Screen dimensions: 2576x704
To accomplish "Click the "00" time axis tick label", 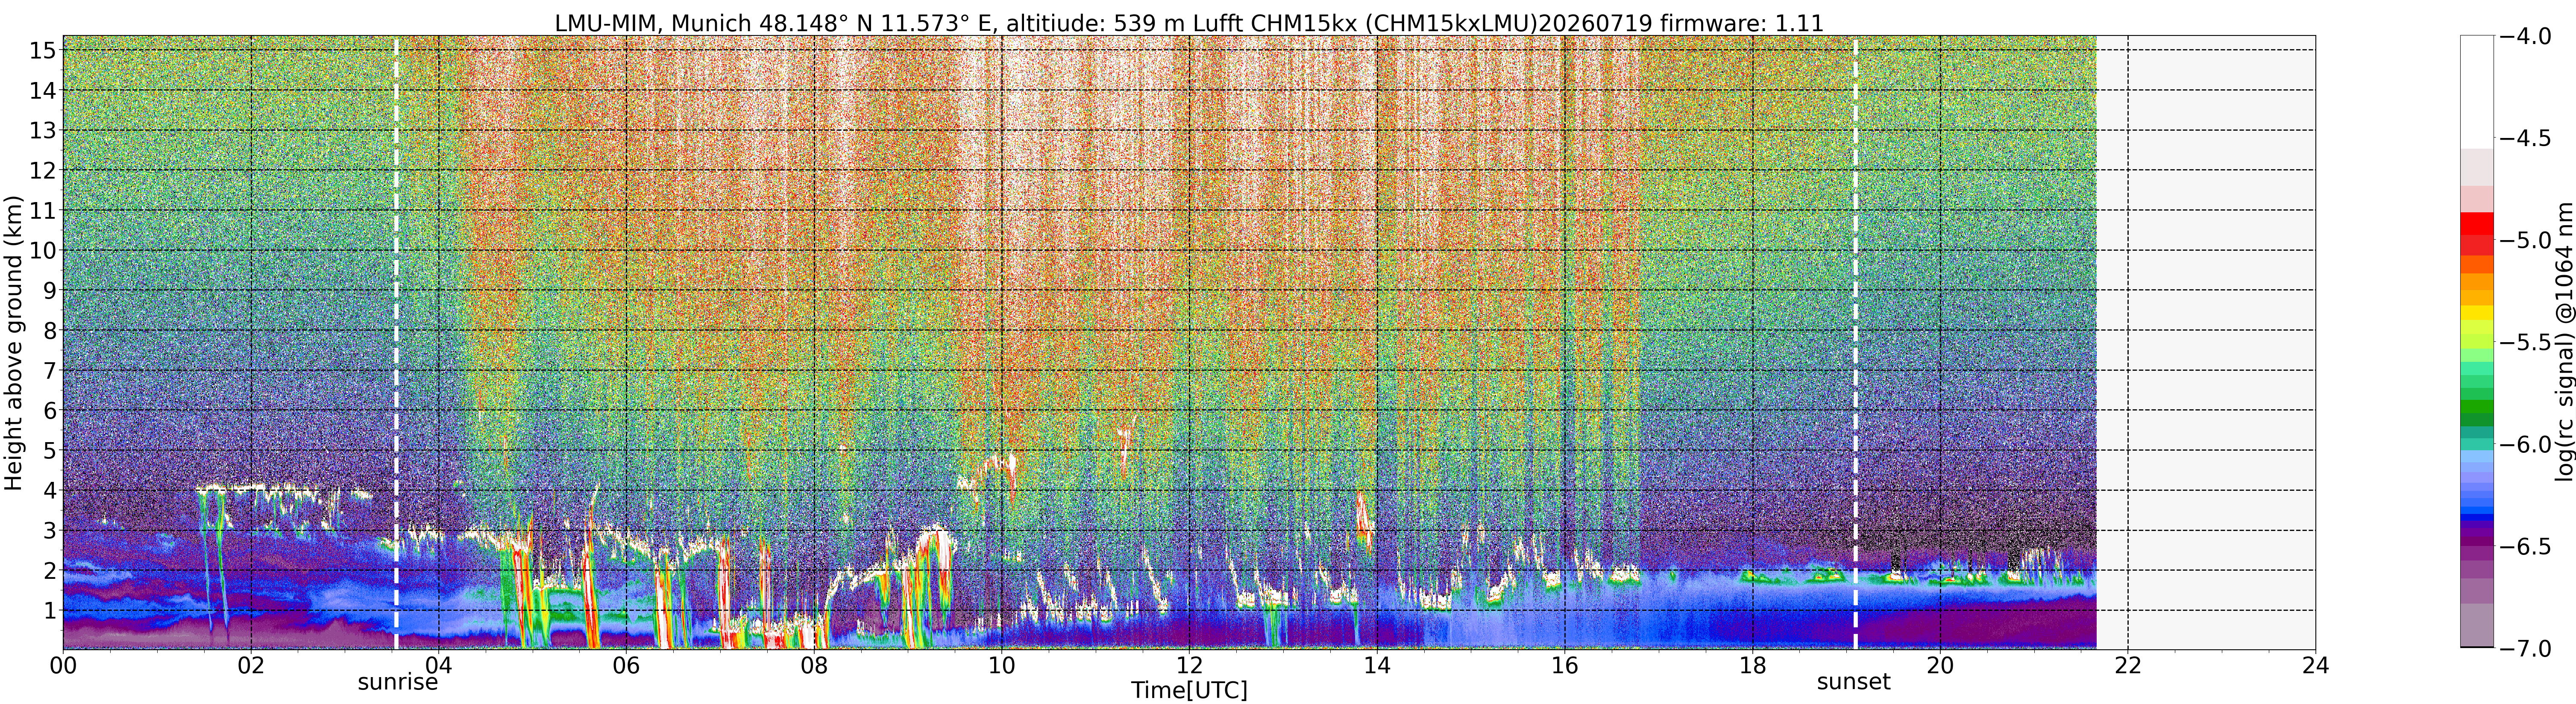I will [63, 666].
